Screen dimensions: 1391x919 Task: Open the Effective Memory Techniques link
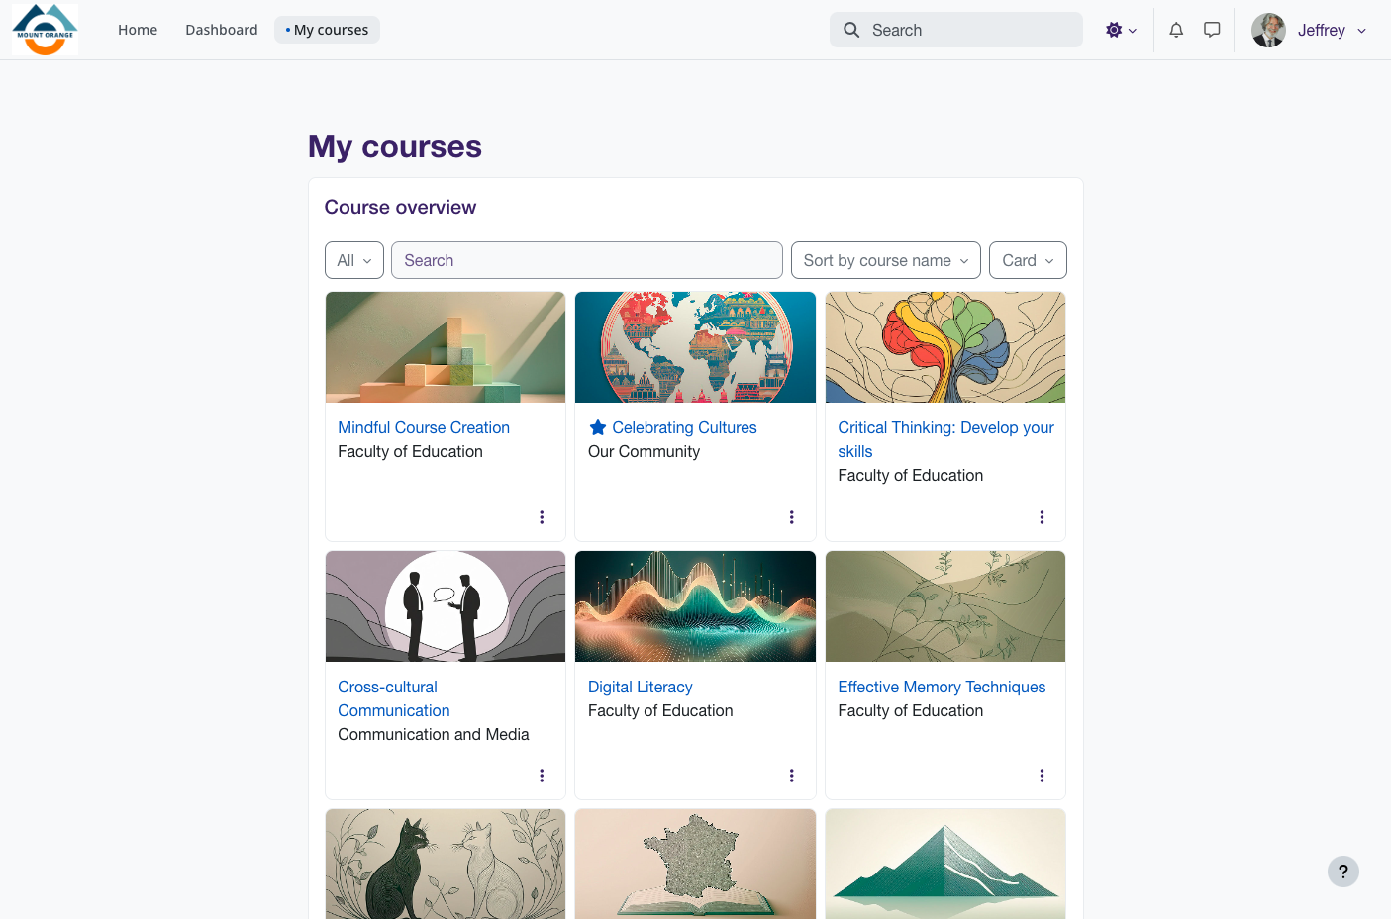click(942, 687)
